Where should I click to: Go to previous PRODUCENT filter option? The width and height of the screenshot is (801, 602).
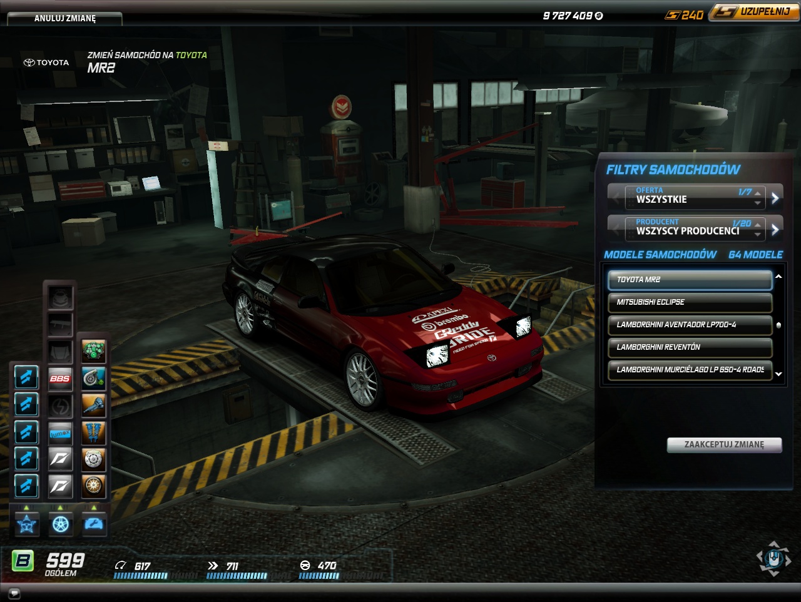[616, 229]
